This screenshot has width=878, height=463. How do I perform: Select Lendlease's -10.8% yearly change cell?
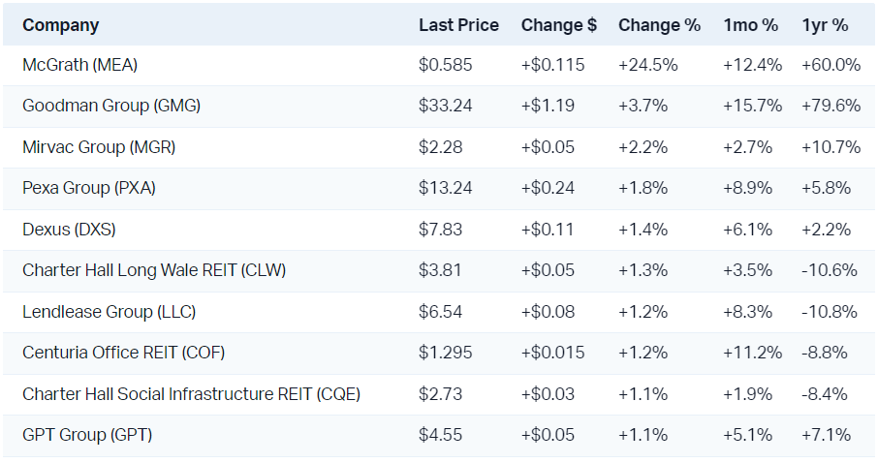[830, 312]
